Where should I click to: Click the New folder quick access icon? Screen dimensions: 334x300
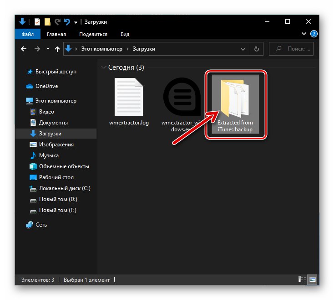47,22
